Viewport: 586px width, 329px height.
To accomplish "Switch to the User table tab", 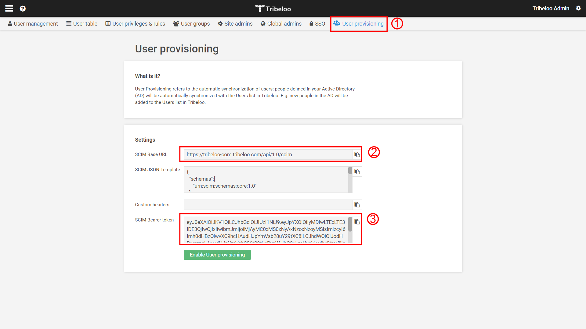I will pos(81,24).
